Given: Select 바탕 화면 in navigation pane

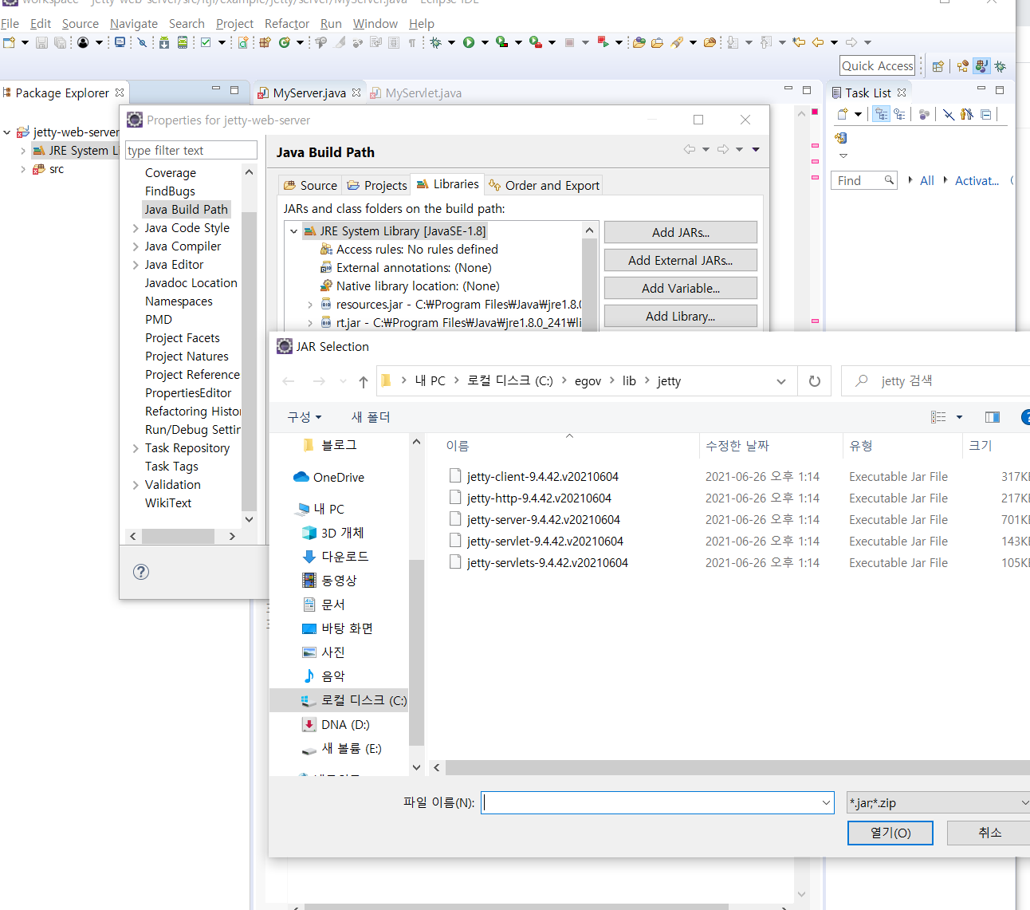Looking at the screenshot, I should click(x=347, y=628).
